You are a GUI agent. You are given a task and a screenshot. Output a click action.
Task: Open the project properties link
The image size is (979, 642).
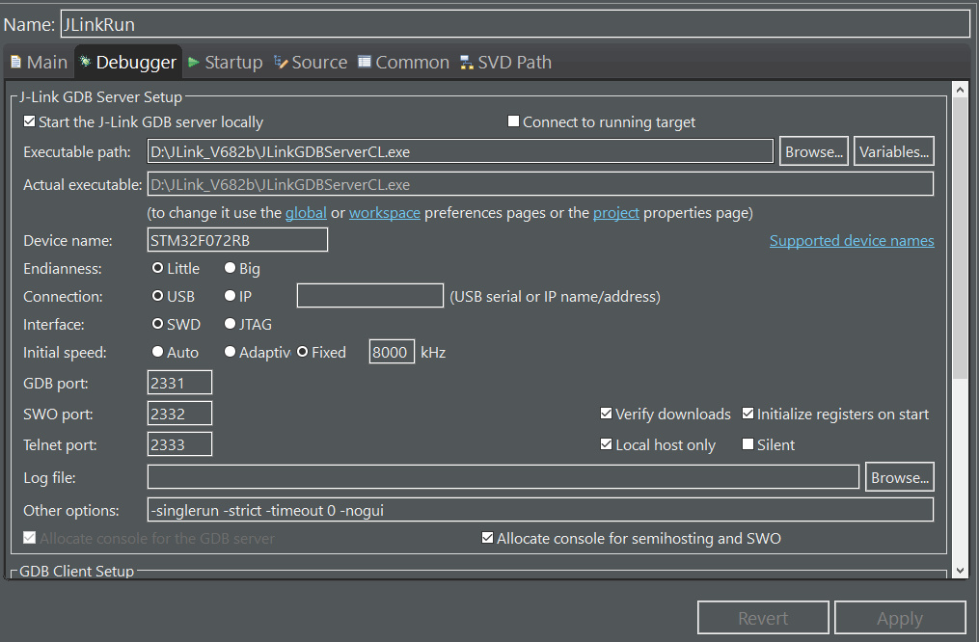616,213
